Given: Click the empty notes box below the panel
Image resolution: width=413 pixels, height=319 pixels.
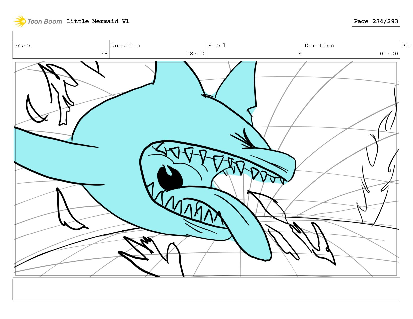Looking at the screenshot, I should [x=206, y=290].
